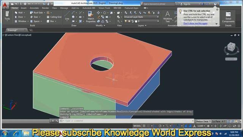Select the Wall tool
This screenshot has height=137, width=243.
click(x=19, y=13)
